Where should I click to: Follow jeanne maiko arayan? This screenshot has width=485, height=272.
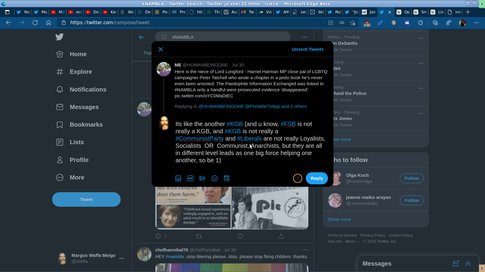[x=412, y=200]
